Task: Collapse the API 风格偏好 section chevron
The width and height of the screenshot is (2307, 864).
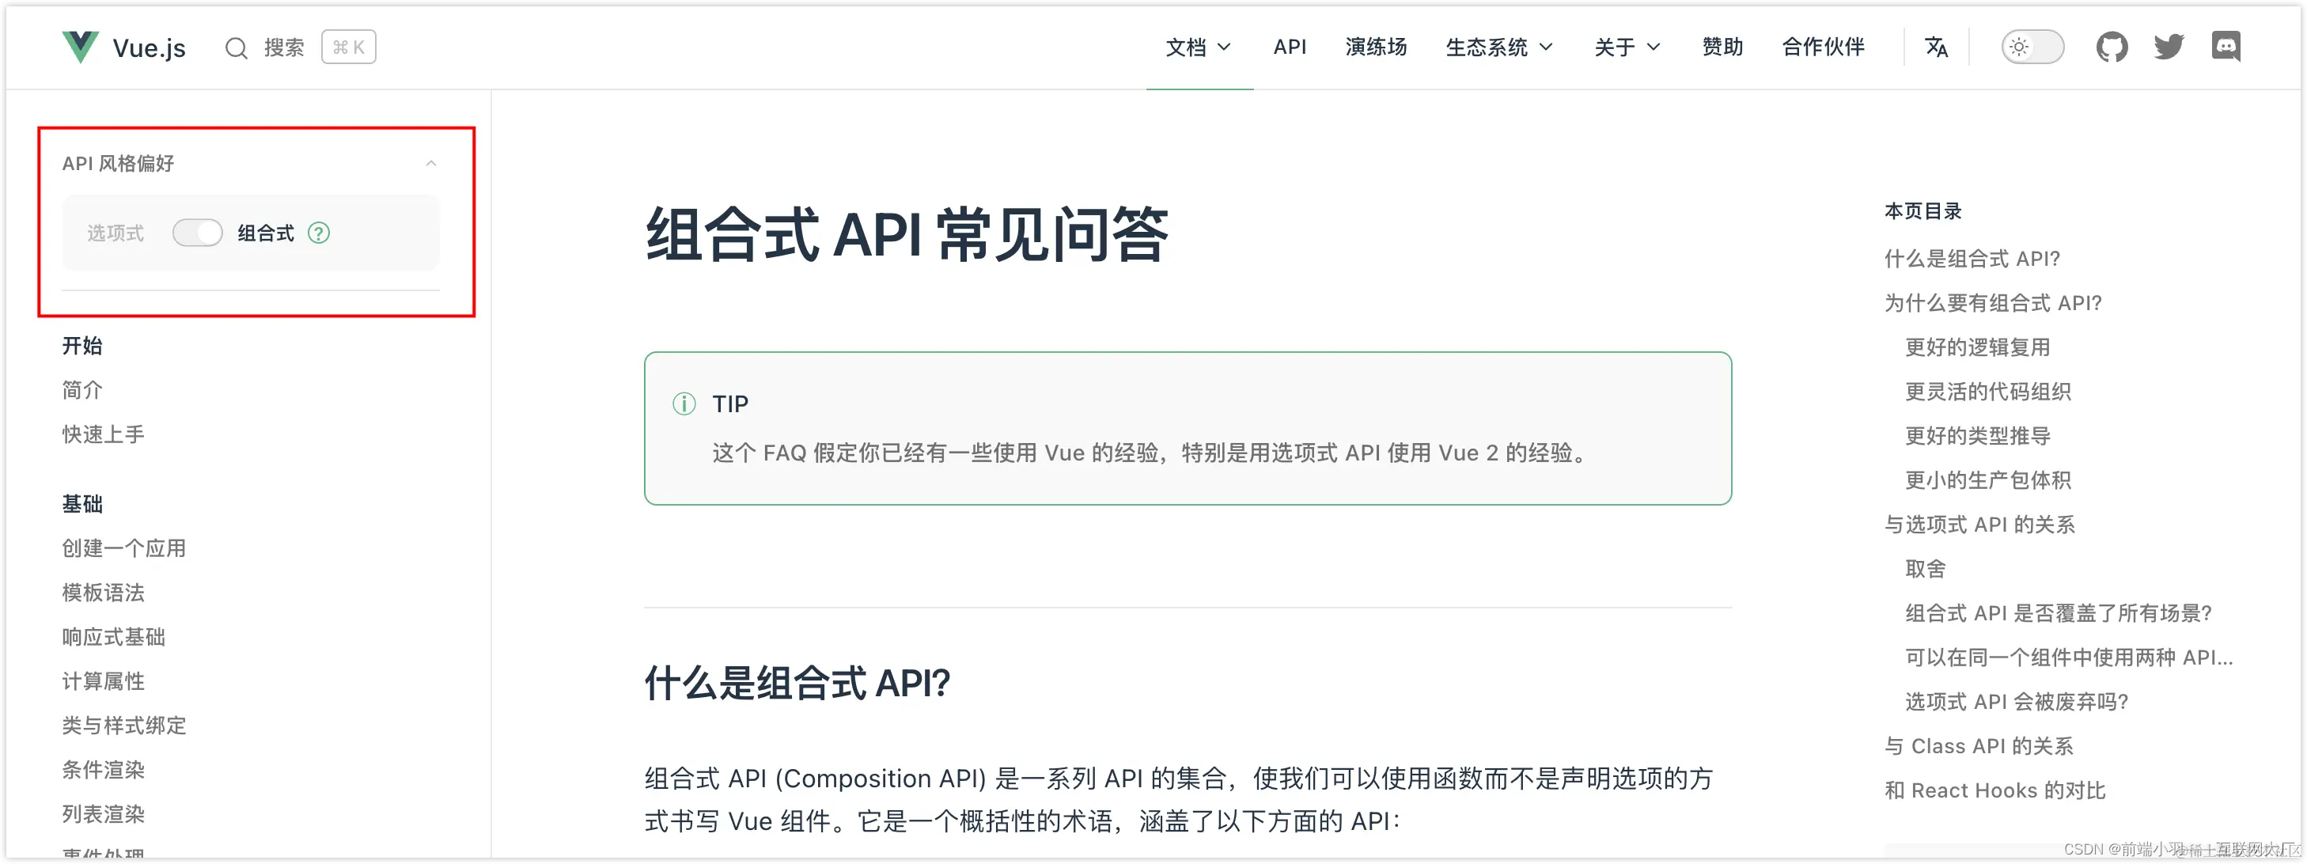Action: pyautogui.click(x=430, y=163)
